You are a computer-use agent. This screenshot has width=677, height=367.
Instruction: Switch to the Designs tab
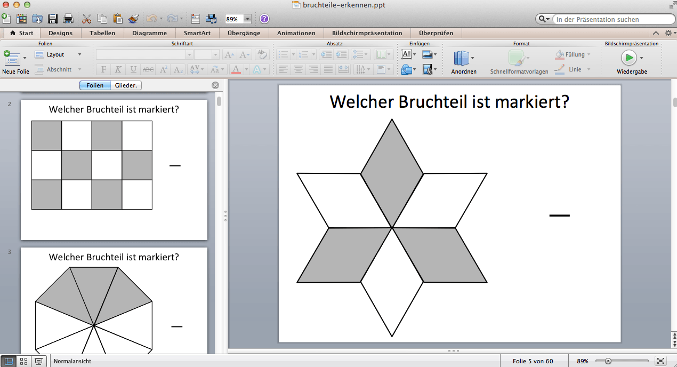60,33
